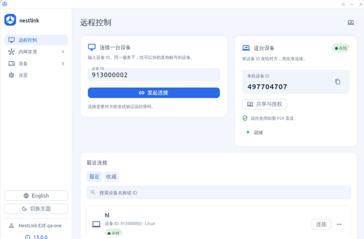Click the 在线 status badge on this device card

tap(341, 48)
